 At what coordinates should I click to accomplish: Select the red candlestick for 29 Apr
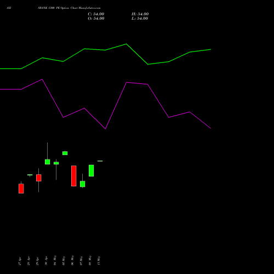click(39, 178)
